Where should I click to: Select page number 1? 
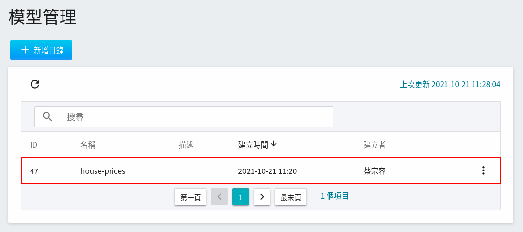[x=240, y=197]
